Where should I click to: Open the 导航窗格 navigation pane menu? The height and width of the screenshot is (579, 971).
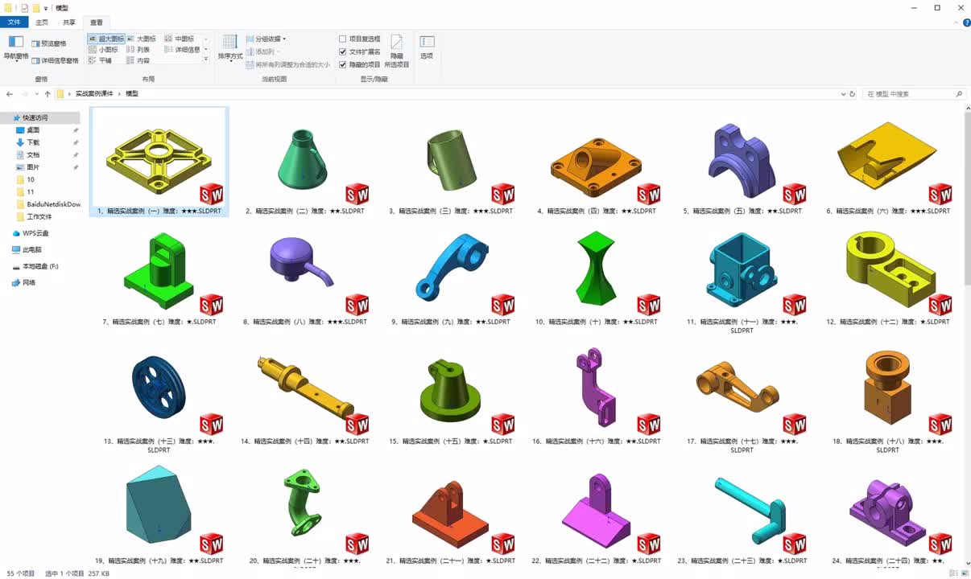point(16,47)
